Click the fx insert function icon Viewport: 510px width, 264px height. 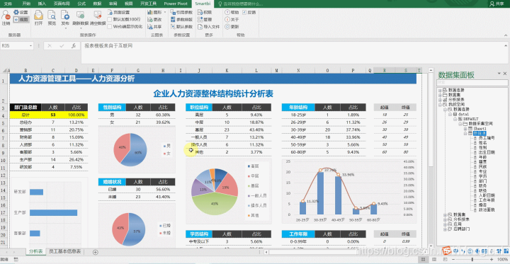click(74, 46)
